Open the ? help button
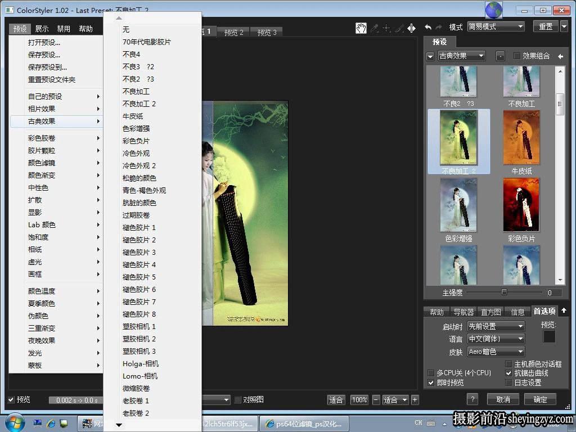576x432 pixels. click(472, 399)
